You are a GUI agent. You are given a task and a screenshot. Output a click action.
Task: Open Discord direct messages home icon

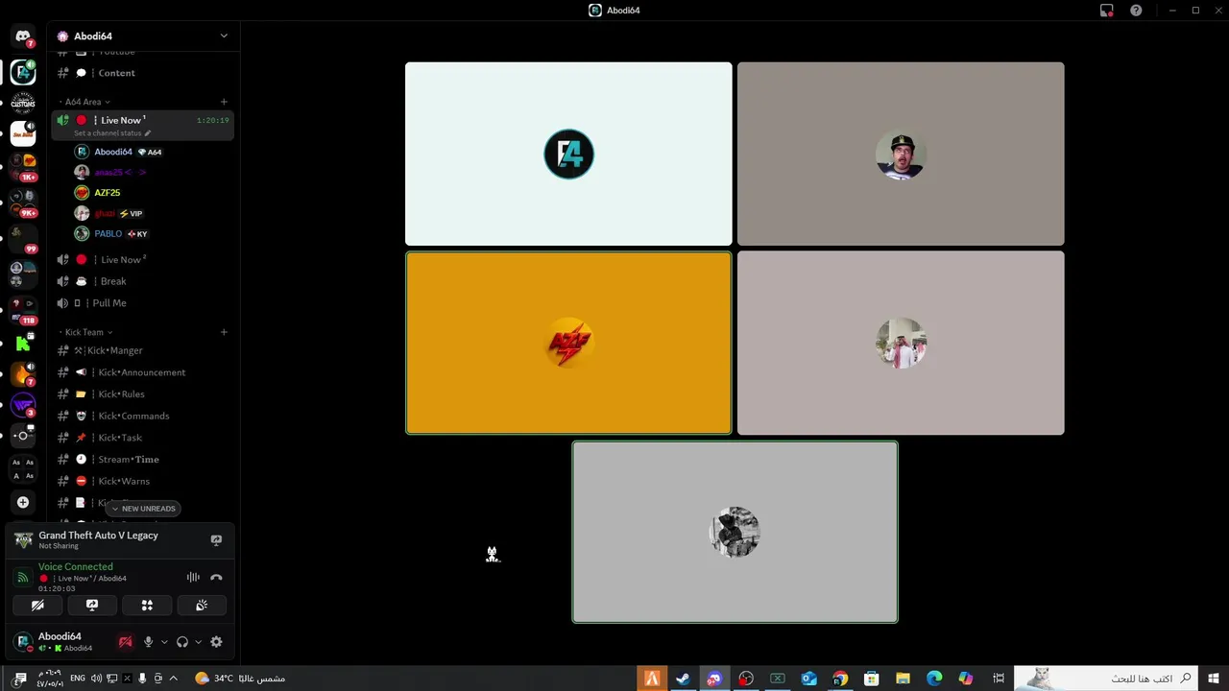23,36
